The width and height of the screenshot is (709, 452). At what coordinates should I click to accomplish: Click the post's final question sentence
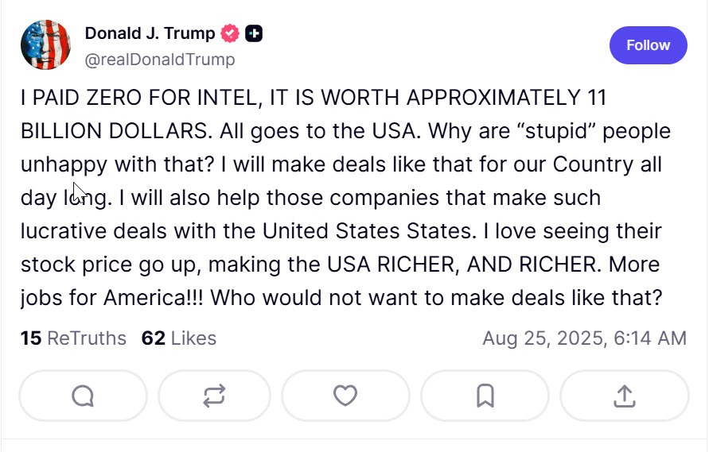[x=436, y=298]
